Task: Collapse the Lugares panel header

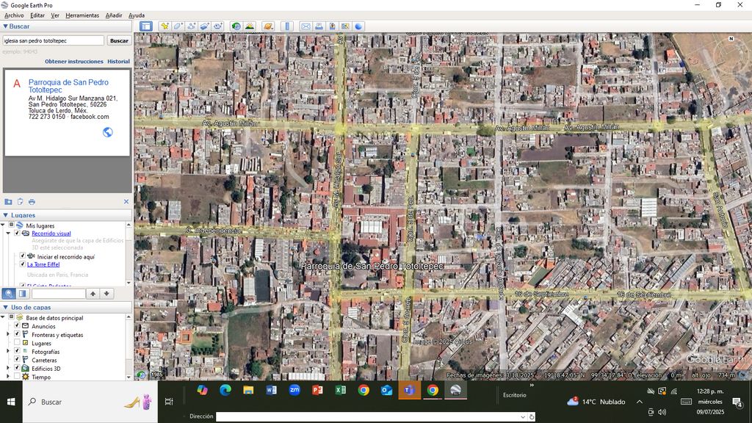Action: click(5, 215)
